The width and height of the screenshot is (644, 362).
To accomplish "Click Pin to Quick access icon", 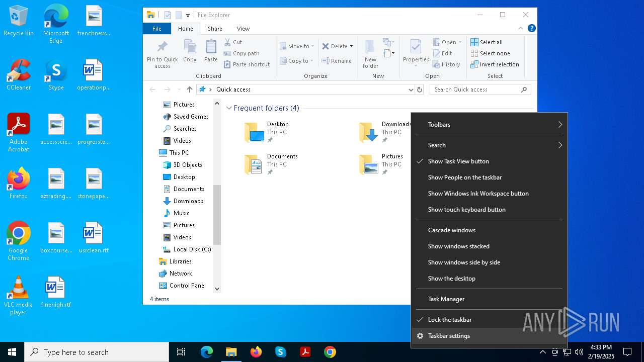I will [x=162, y=54].
